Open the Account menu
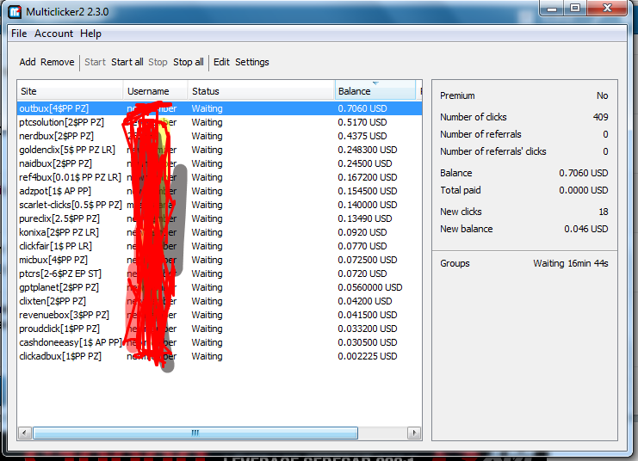This screenshot has width=638, height=461. click(53, 34)
